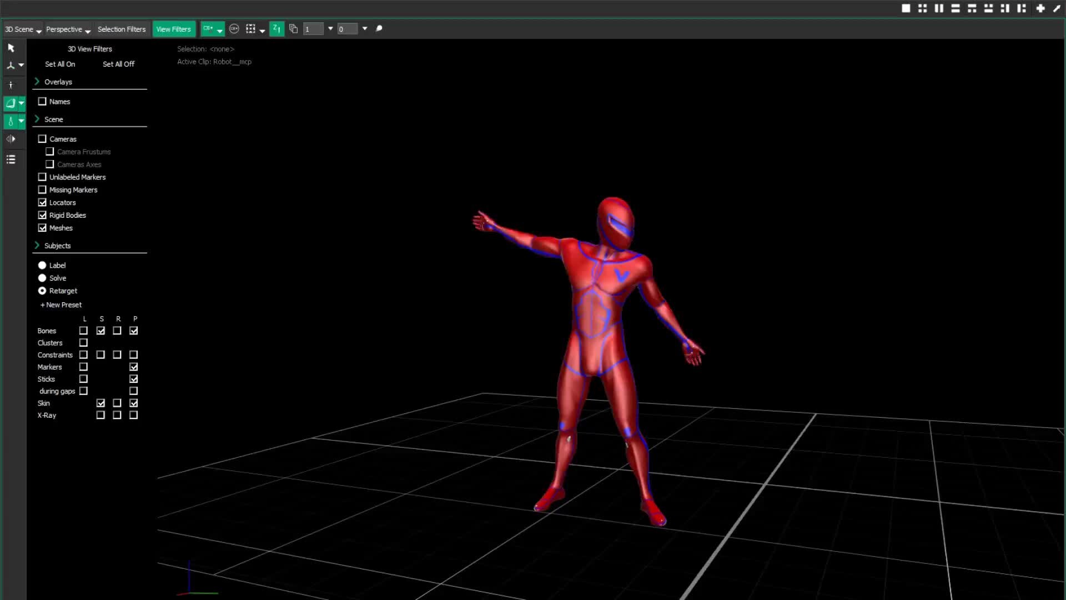Click the green lasso selection tool

click(x=10, y=103)
